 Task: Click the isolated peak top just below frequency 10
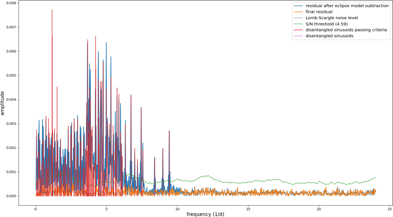[x=169, y=131]
